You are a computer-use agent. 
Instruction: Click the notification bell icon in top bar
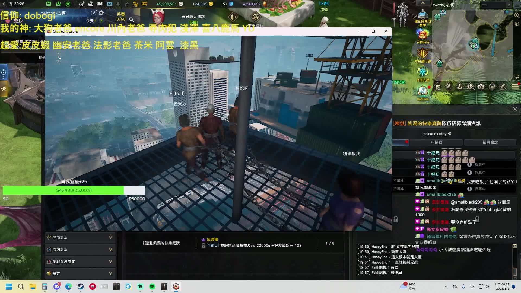118,4
